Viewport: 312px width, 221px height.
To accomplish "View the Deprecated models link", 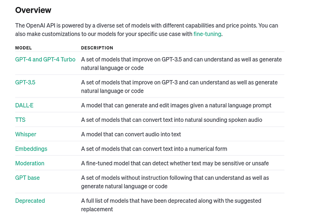I will tap(30, 201).
